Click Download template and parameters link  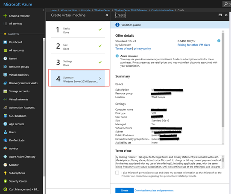point(154,191)
